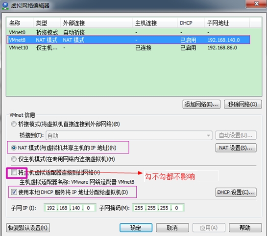Sort by 名称 column header
The height and width of the screenshot is (236, 267).
tap(20, 23)
